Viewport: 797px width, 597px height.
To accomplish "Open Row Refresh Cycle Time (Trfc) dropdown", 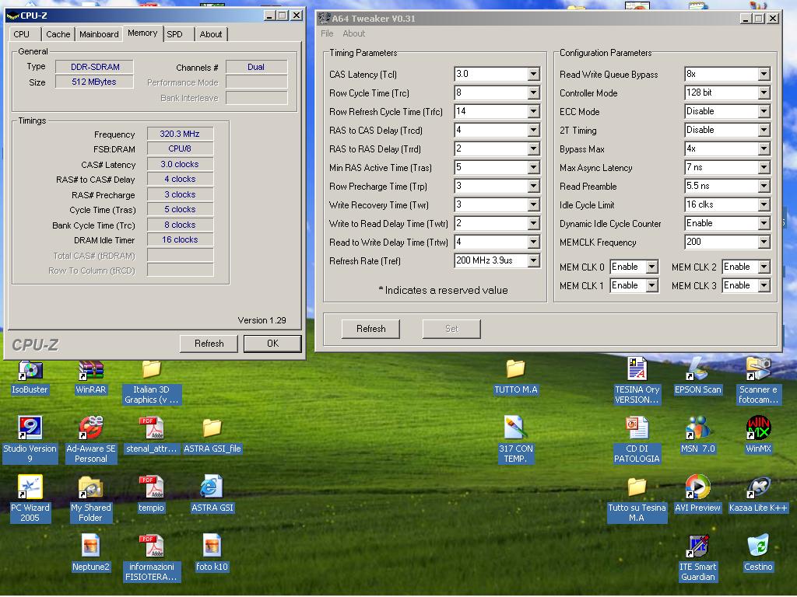I will [x=533, y=112].
